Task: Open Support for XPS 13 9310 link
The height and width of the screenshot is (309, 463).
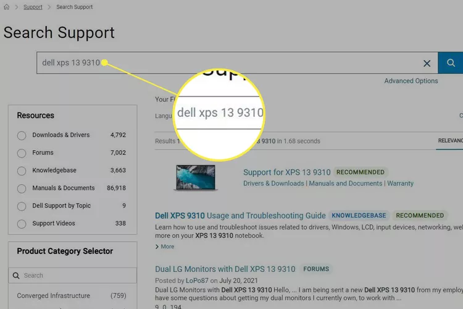Action: 286,172
